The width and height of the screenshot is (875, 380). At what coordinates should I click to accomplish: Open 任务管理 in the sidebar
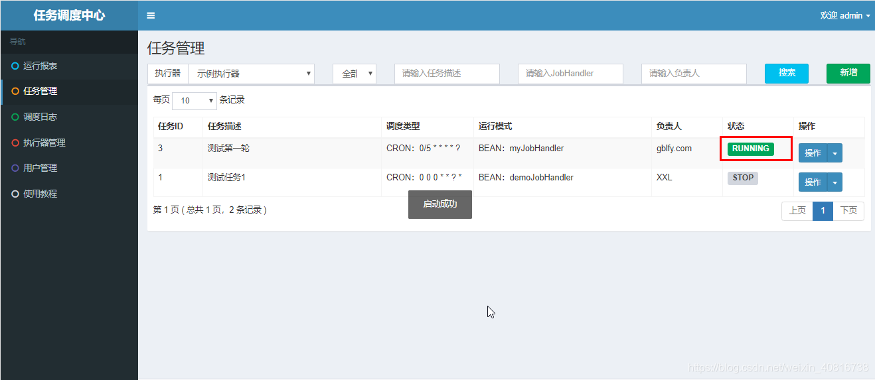pos(69,92)
